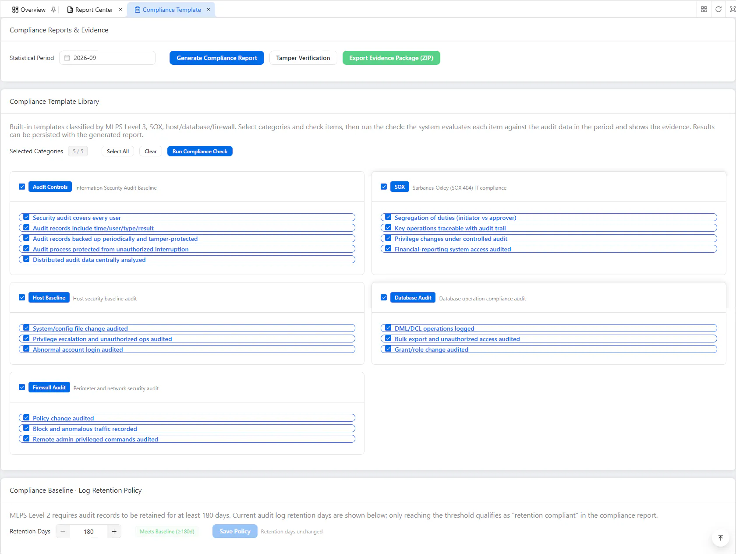736x554 pixels.
Task: Uncheck the SOX category checkbox
Action: [x=384, y=187]
